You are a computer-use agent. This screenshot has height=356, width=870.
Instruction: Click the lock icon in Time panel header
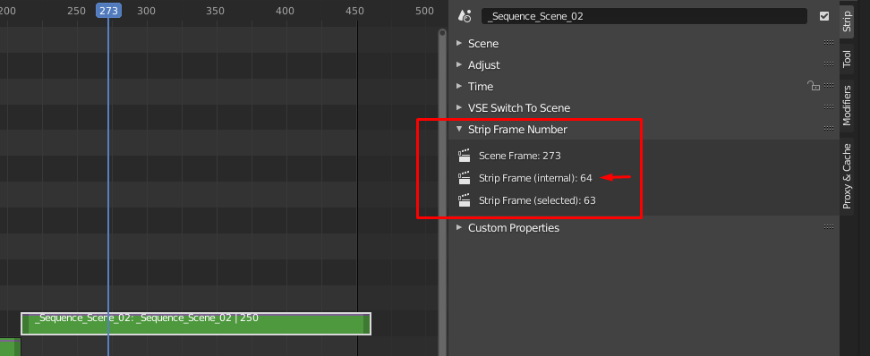(814, 86)
